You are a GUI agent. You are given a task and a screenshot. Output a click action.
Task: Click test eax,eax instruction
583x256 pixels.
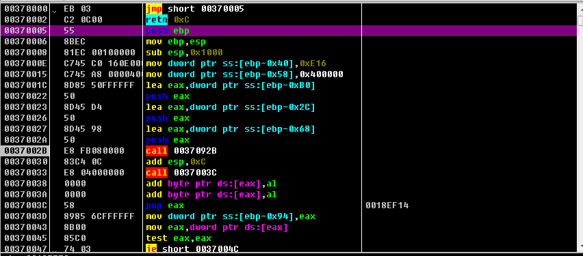(179, 238)
